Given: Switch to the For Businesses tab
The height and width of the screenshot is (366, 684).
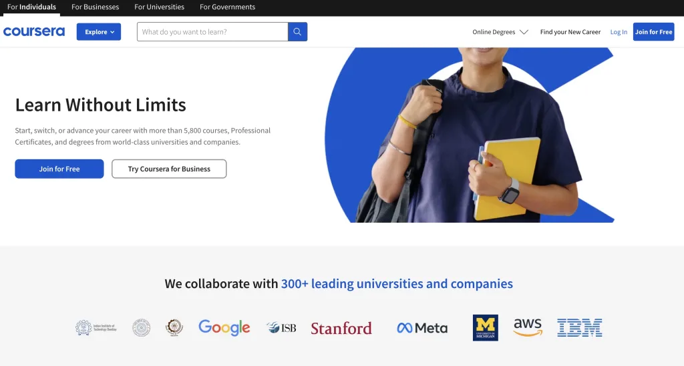Looking at the screenshot, I should pos(95,7).
